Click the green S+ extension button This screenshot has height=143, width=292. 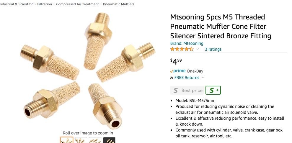(x=213, y=90)
